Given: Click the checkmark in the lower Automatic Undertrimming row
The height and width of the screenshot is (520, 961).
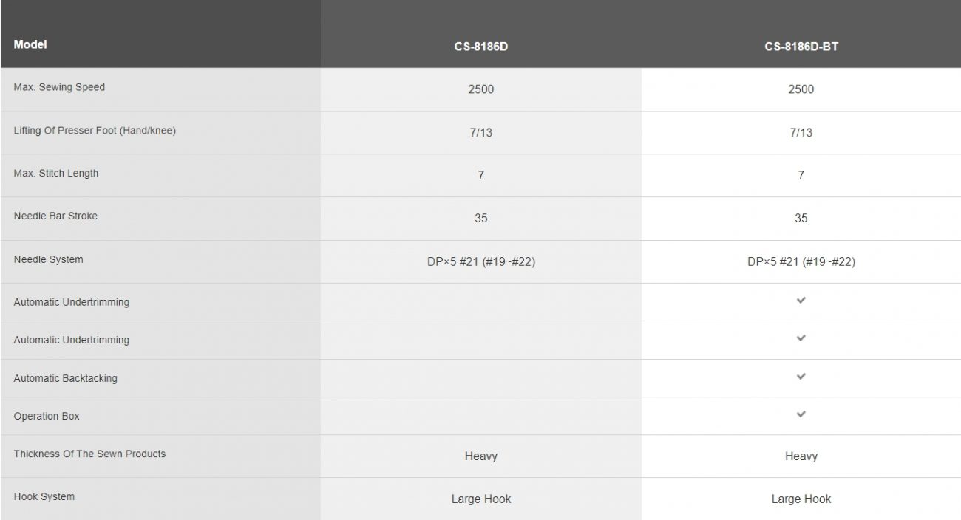Looking at the screenshot, I should pos(801,338).
